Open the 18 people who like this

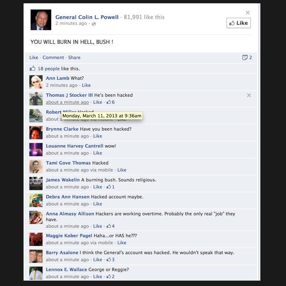(x=49, y=69)
